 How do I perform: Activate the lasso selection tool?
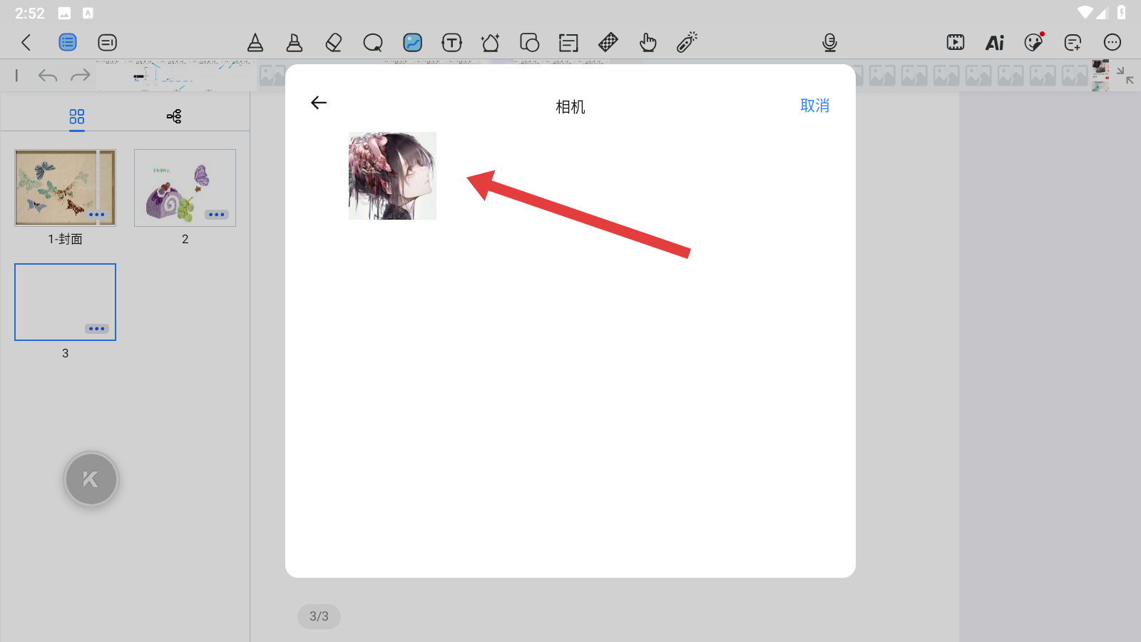tap(373, 43)
